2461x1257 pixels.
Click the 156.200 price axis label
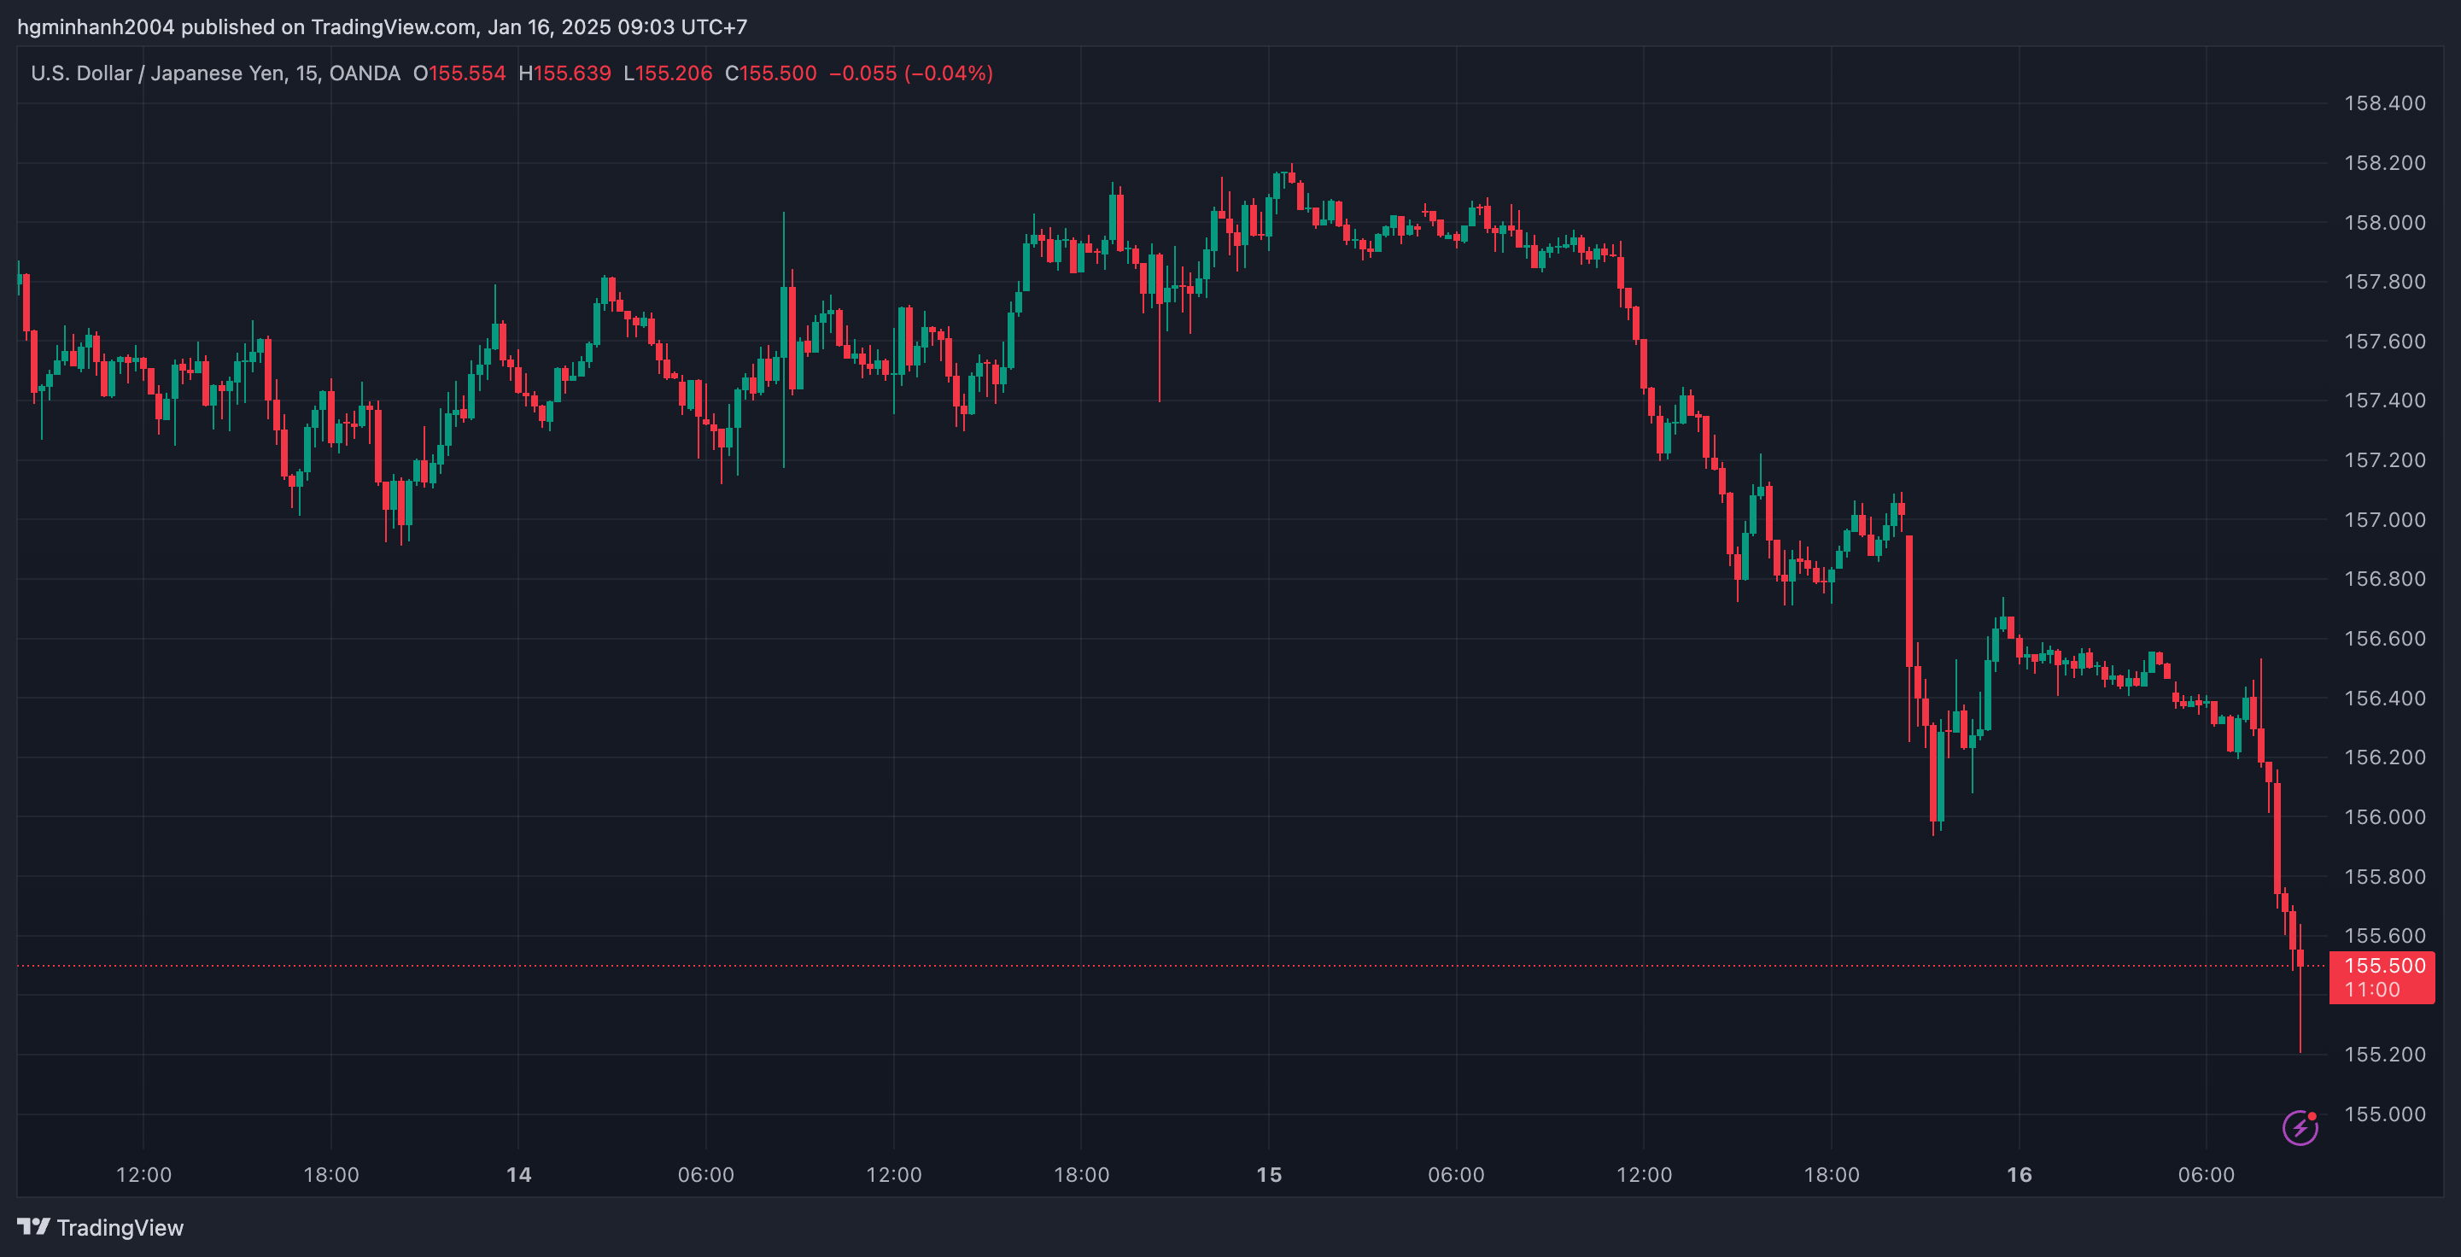point(2384,757)
